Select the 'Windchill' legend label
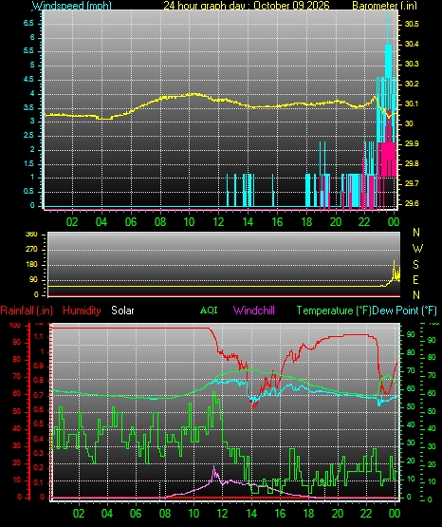 click(254, 311)
